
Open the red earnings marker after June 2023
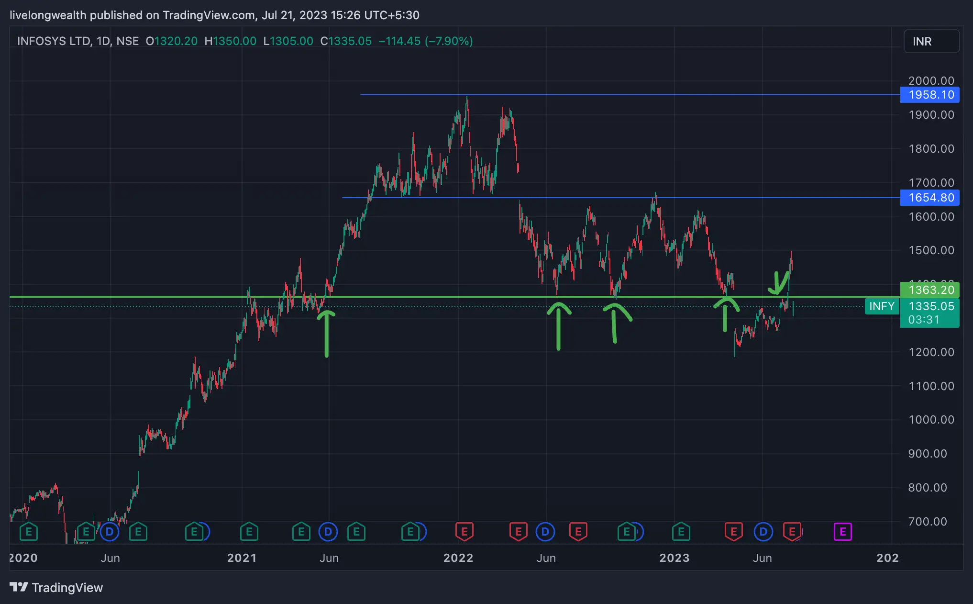coord(793,532)
